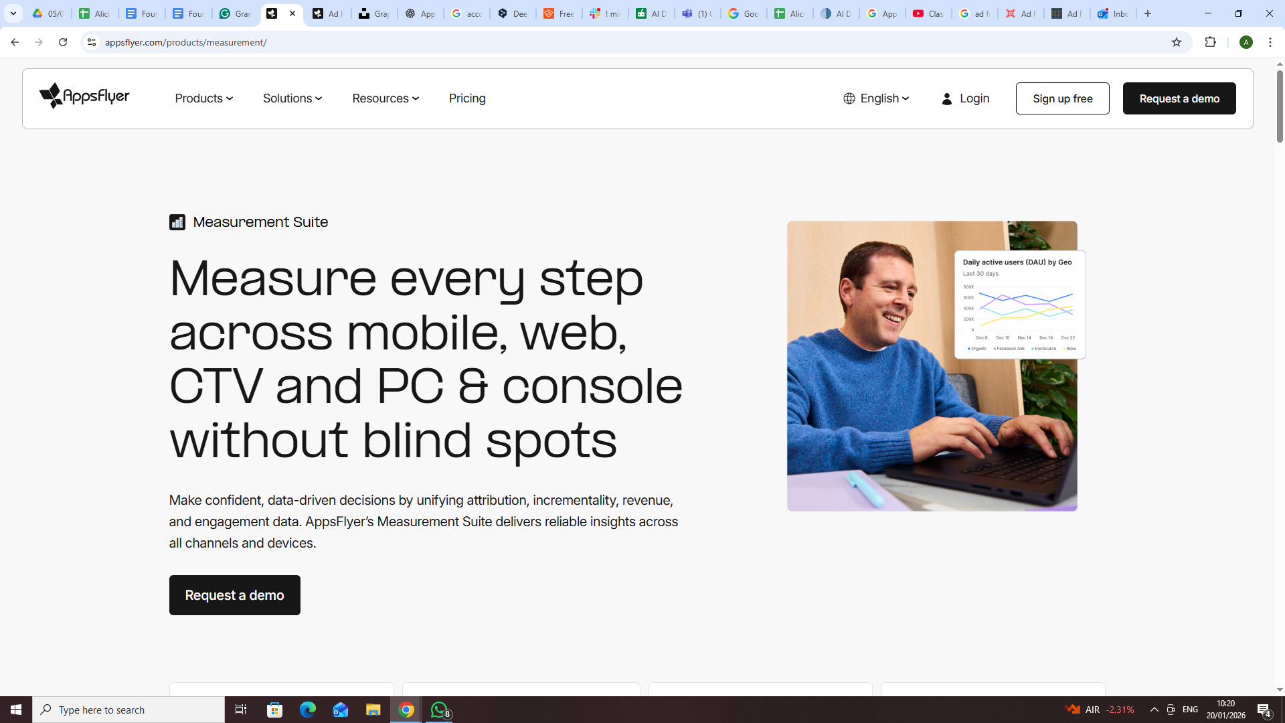Click the Daily active users chart card

[x=1020, y=305]
